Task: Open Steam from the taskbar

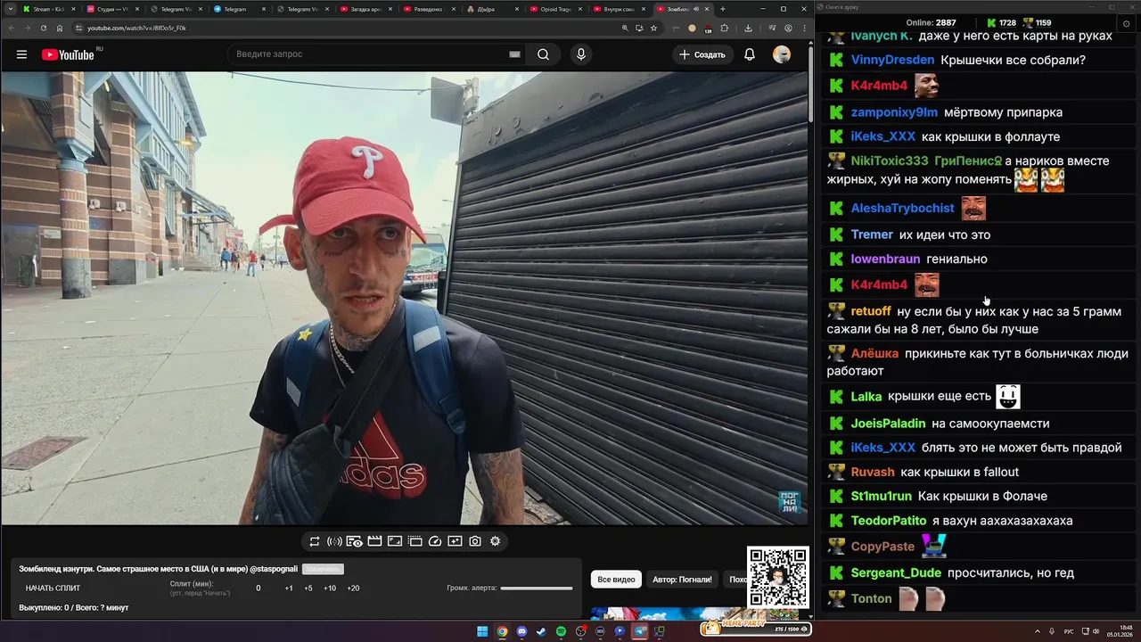Action: (x=541, y=631)
